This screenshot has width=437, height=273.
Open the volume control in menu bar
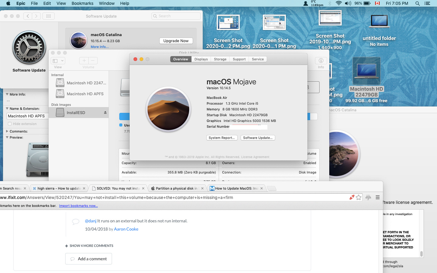point(348,3)
